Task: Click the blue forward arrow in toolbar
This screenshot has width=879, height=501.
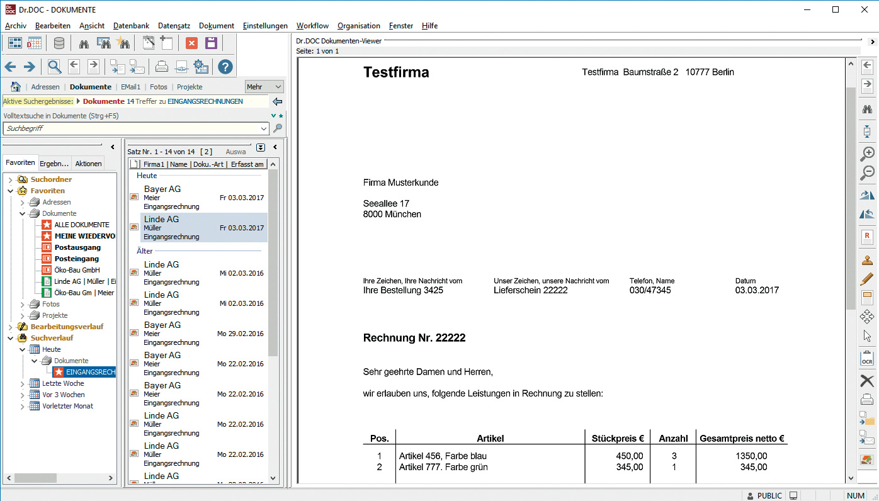Action: tap(30, 67)
